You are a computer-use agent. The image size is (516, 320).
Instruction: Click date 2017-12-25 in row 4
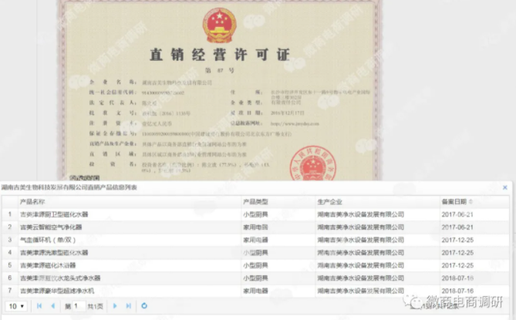(x=457, y=253)
